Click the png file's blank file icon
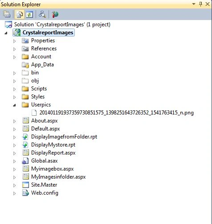This screenshot has height=224, width=212. click(x=34, y=113)
